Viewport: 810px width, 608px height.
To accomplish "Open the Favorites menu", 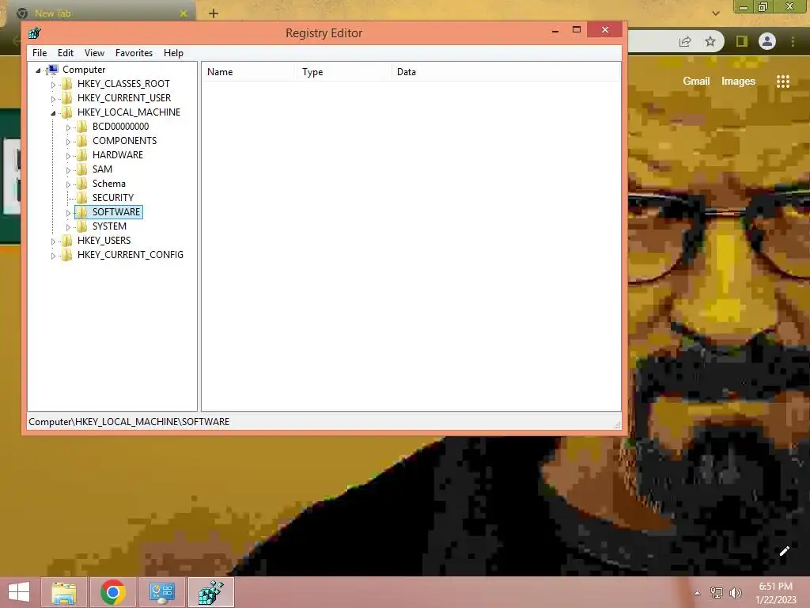I will (x=134, y=53).
